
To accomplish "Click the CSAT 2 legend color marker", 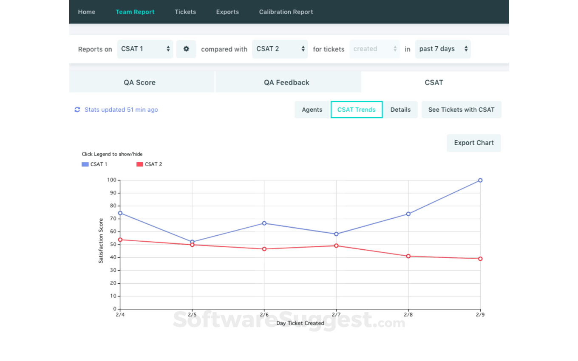I will pos(139,164).
